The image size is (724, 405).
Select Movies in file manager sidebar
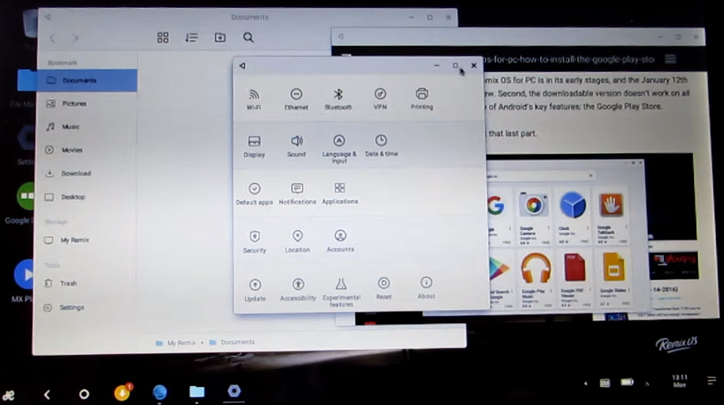coord(87,150)
